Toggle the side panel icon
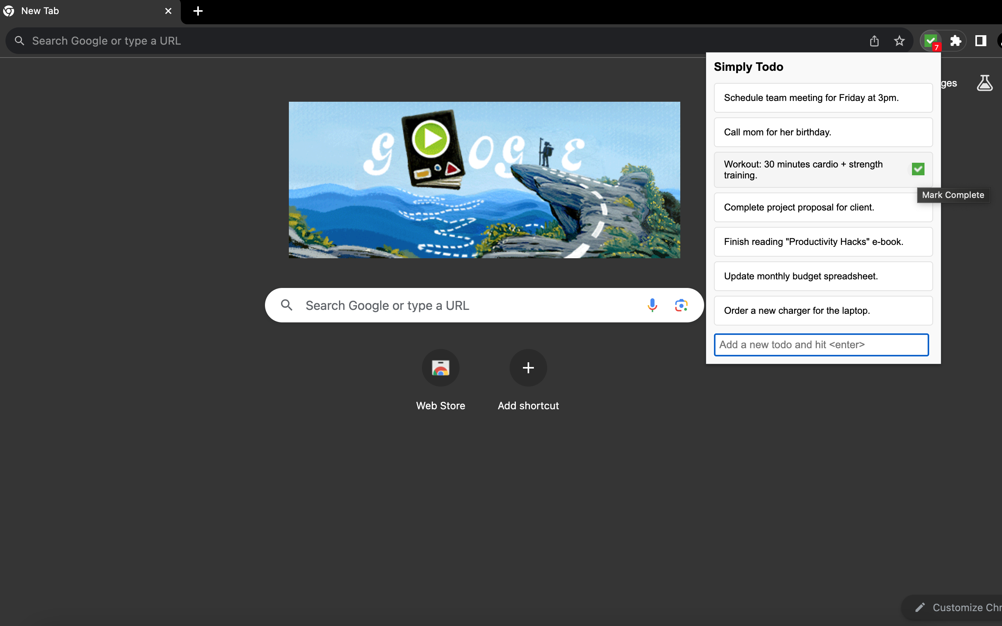 coord(980,41)
